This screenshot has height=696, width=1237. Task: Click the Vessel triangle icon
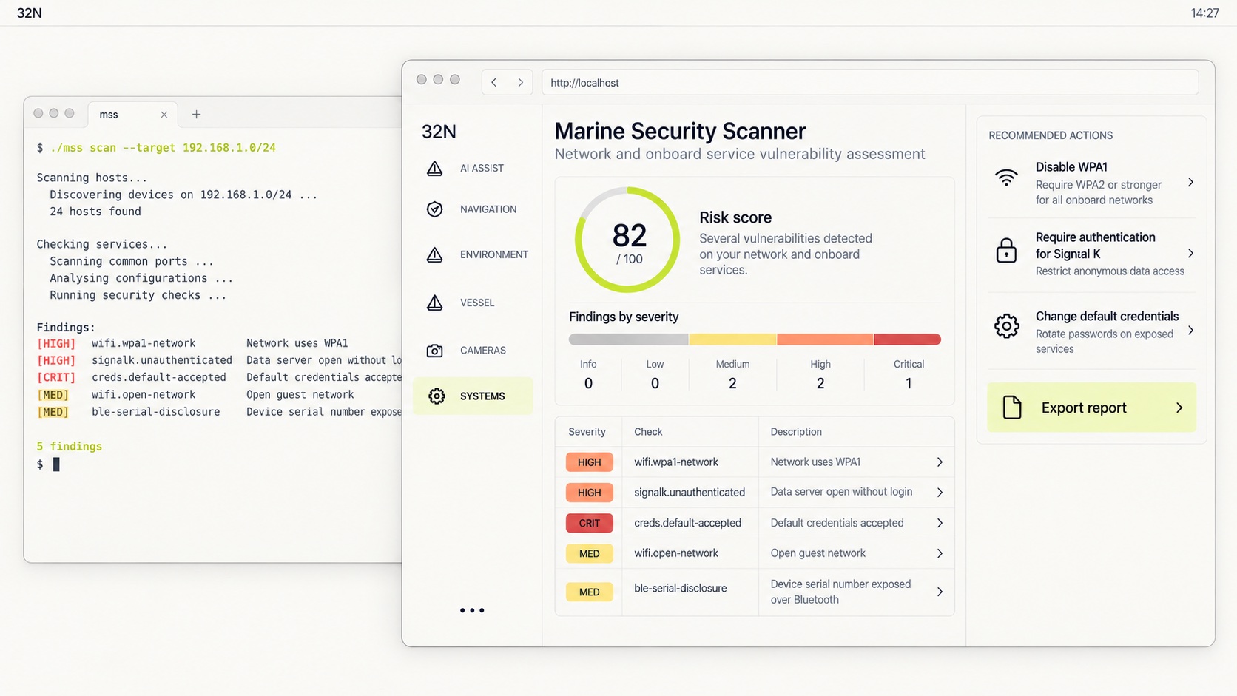pyautogui.click(x=434, y=303)
